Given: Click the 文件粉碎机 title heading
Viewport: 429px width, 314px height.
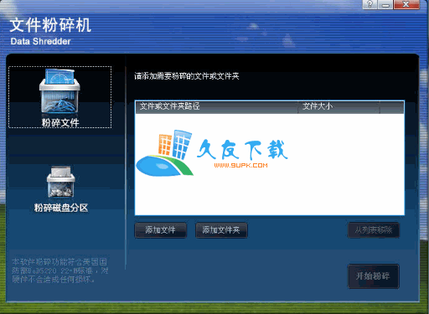Looking at the screenshot, I should coord(50,25).
